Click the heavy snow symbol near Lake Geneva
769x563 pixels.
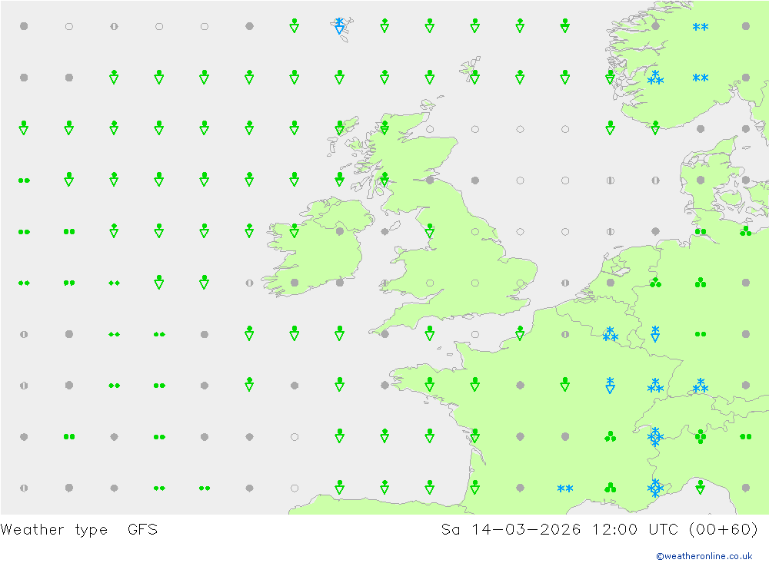[655, 436]
